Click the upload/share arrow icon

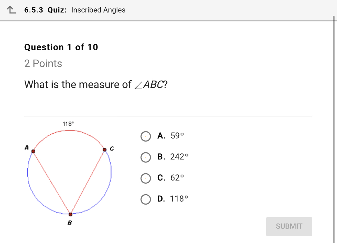(x=11, y=9)
